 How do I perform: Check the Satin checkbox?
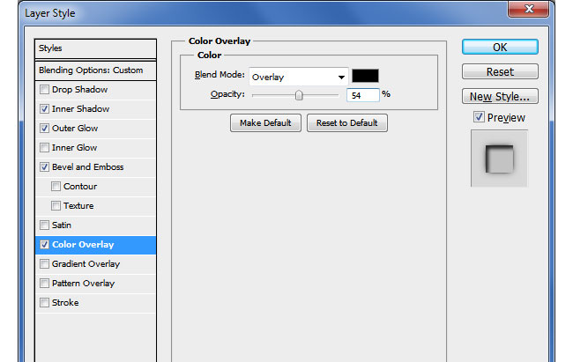click(44, 225)
